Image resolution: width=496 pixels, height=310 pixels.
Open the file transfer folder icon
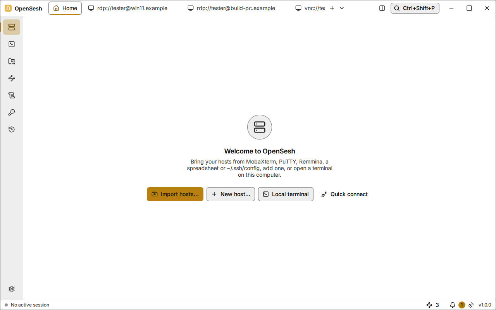(x=12, y=61)
